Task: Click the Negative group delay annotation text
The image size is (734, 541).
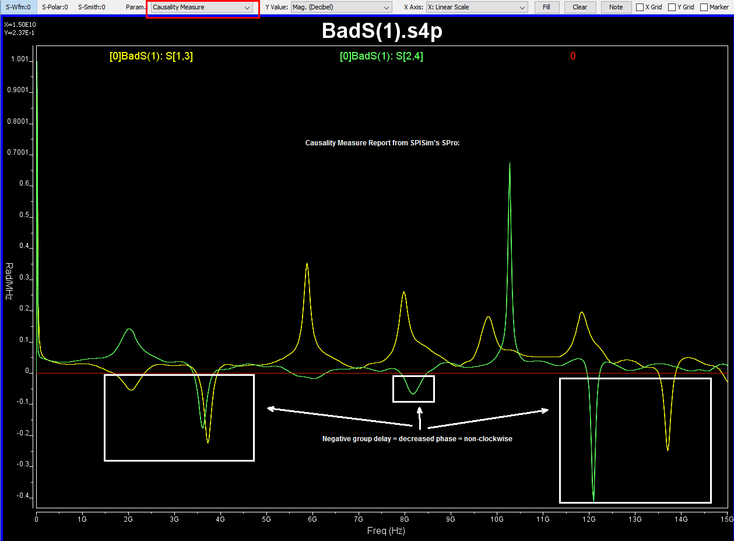Action: tap(417, 438)
